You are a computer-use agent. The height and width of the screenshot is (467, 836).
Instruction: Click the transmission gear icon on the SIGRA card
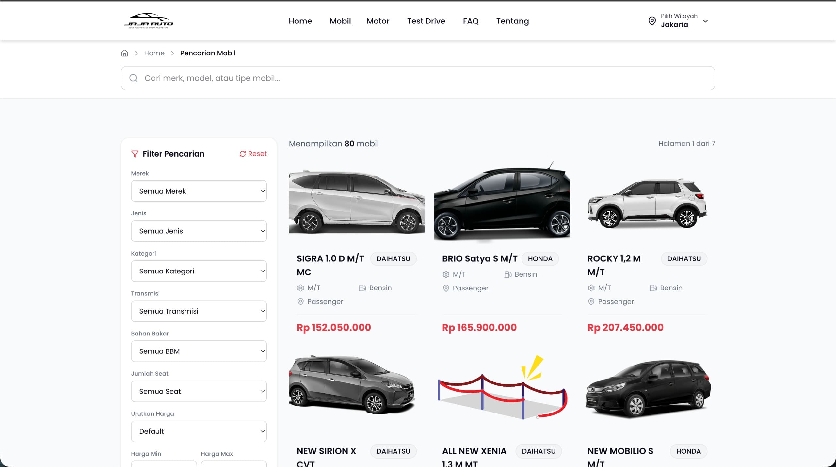pos(300,288)
